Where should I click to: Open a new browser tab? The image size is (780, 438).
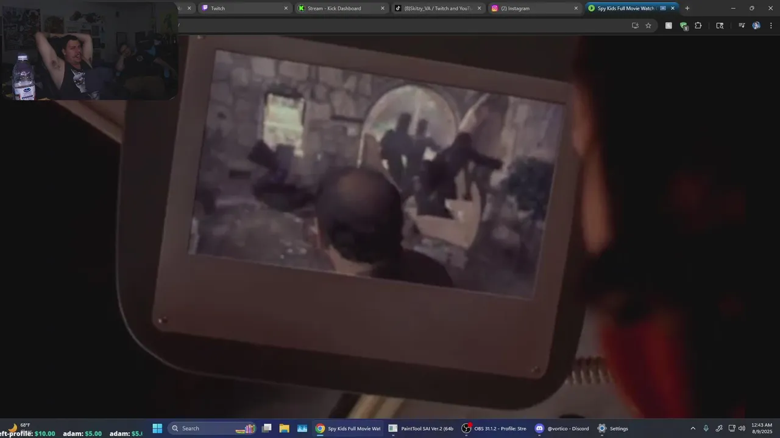pos(687,9)
